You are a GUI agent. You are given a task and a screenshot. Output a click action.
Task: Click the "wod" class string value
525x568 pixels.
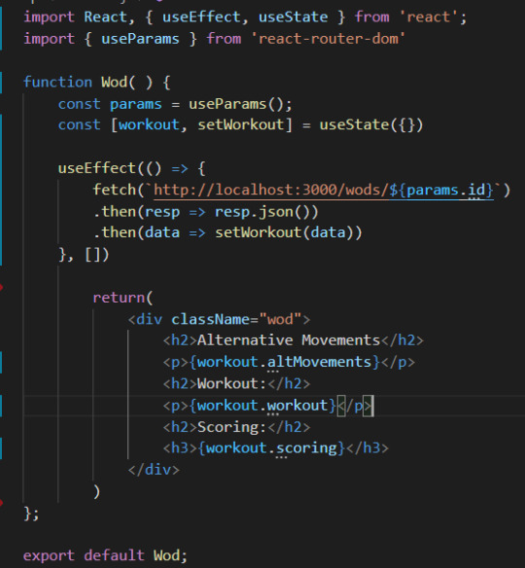click(x=280, y=319)
